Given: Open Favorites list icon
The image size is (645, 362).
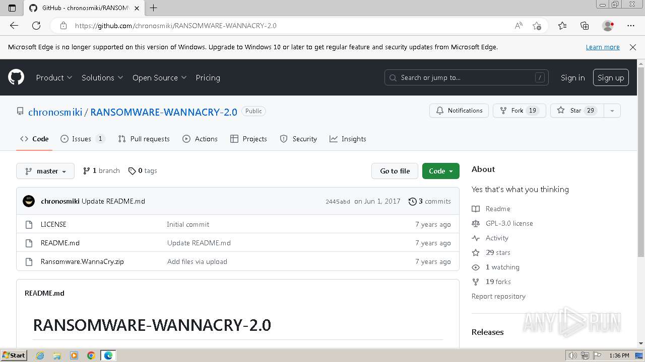Looking at the screenshot, I should pos(562,26).
